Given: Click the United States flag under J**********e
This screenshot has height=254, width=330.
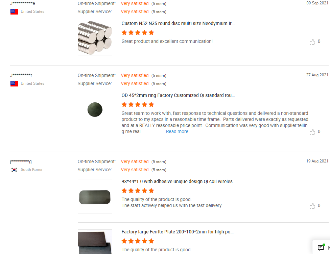Looking at the screenshot, I should click(14, 11).
